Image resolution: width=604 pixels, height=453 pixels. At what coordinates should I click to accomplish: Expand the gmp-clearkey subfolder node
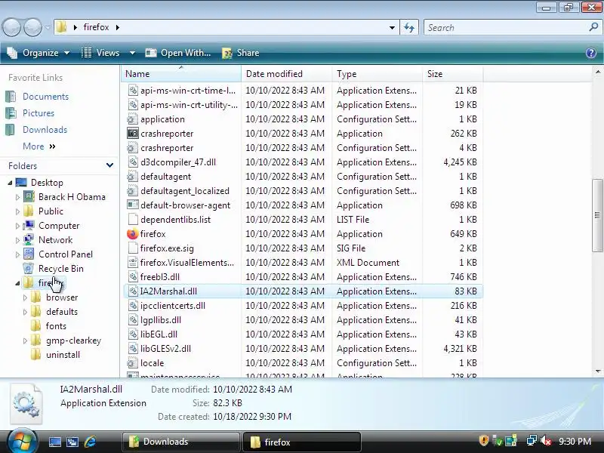(25, 341)
